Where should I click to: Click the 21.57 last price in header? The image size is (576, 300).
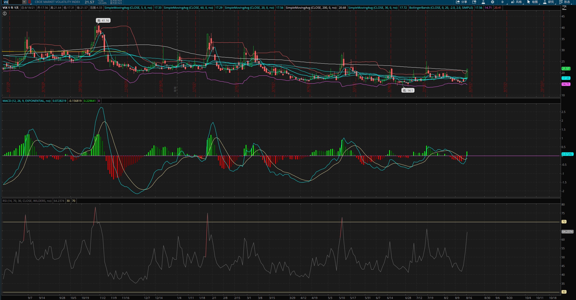tap(89, 2)
